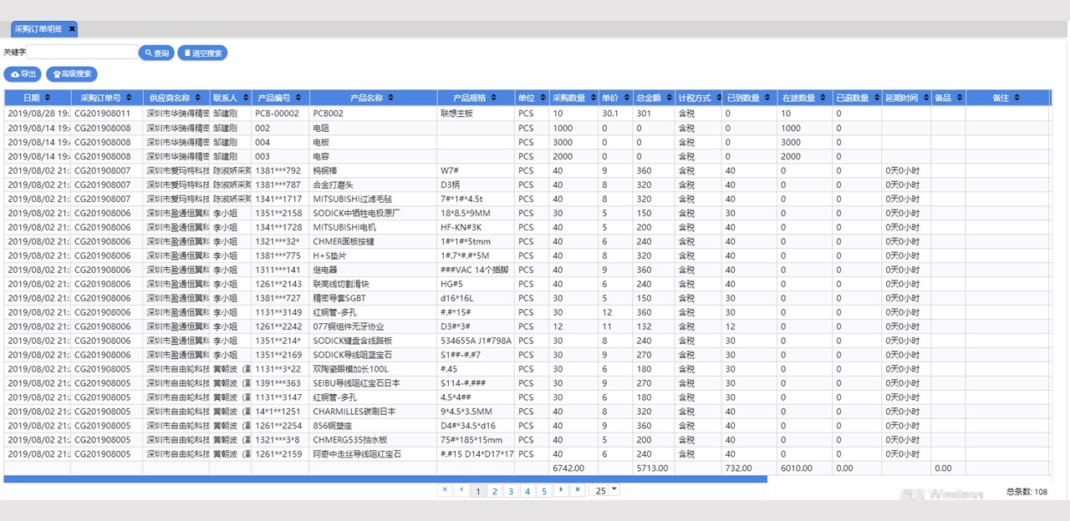This screenshot has height=521, width=1070.
Task: Jump to the last results page
Action: pos(577,490)
